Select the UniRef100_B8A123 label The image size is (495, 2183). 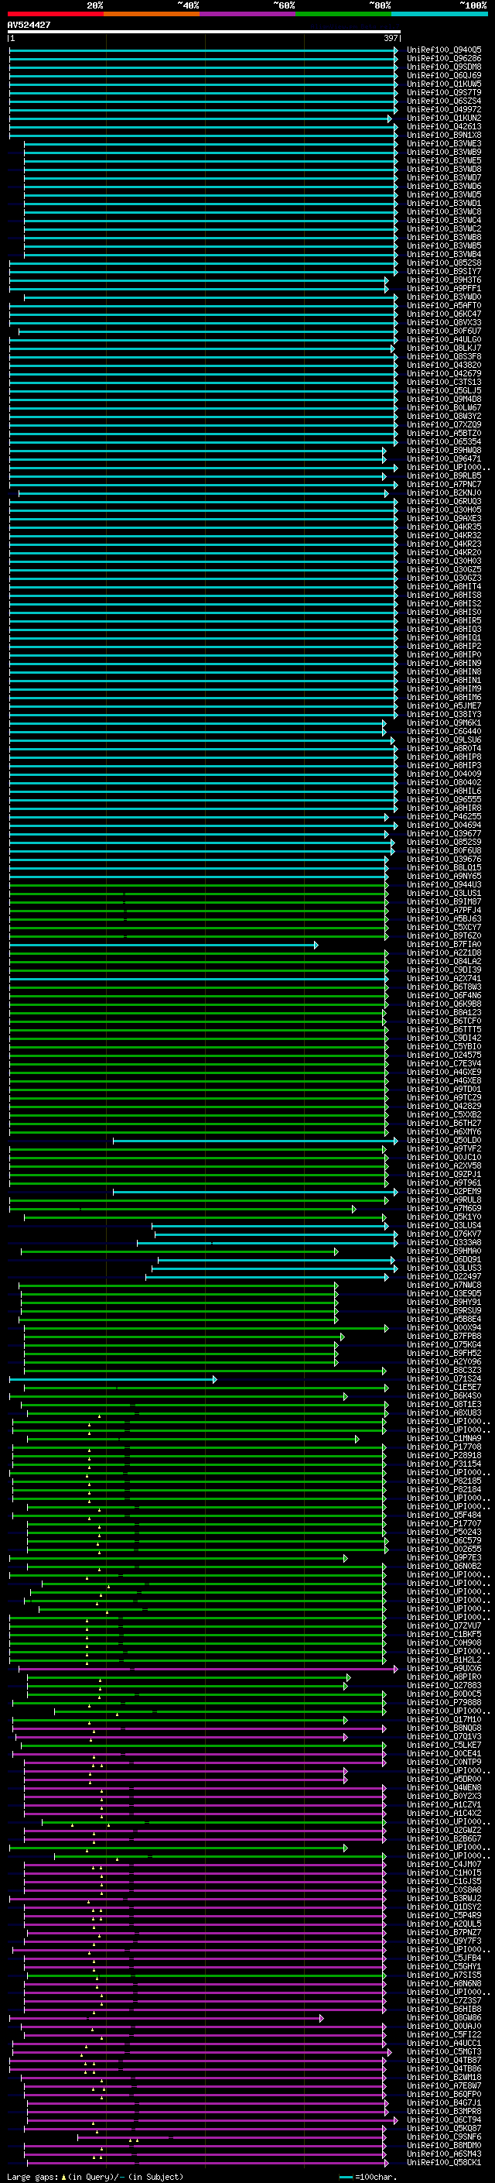[444, 1012]
